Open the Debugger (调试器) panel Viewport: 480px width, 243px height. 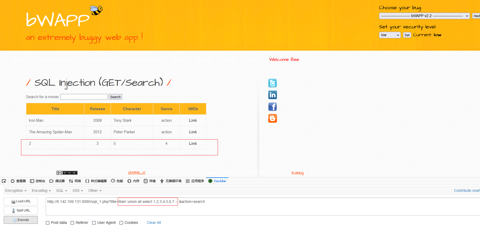(x=57, y=181)
